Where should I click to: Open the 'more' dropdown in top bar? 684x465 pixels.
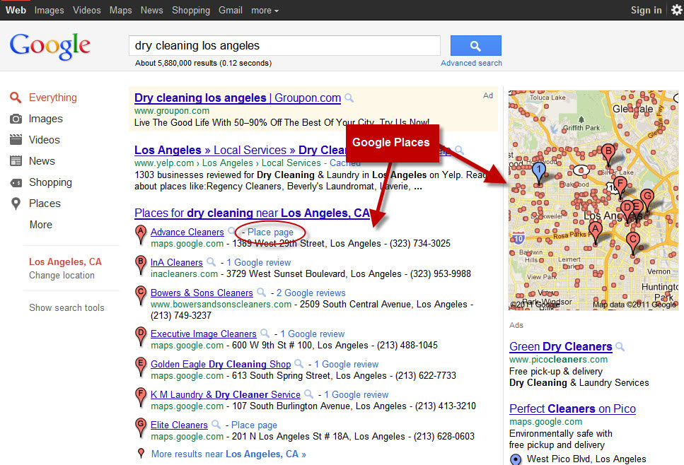point(265,10)
